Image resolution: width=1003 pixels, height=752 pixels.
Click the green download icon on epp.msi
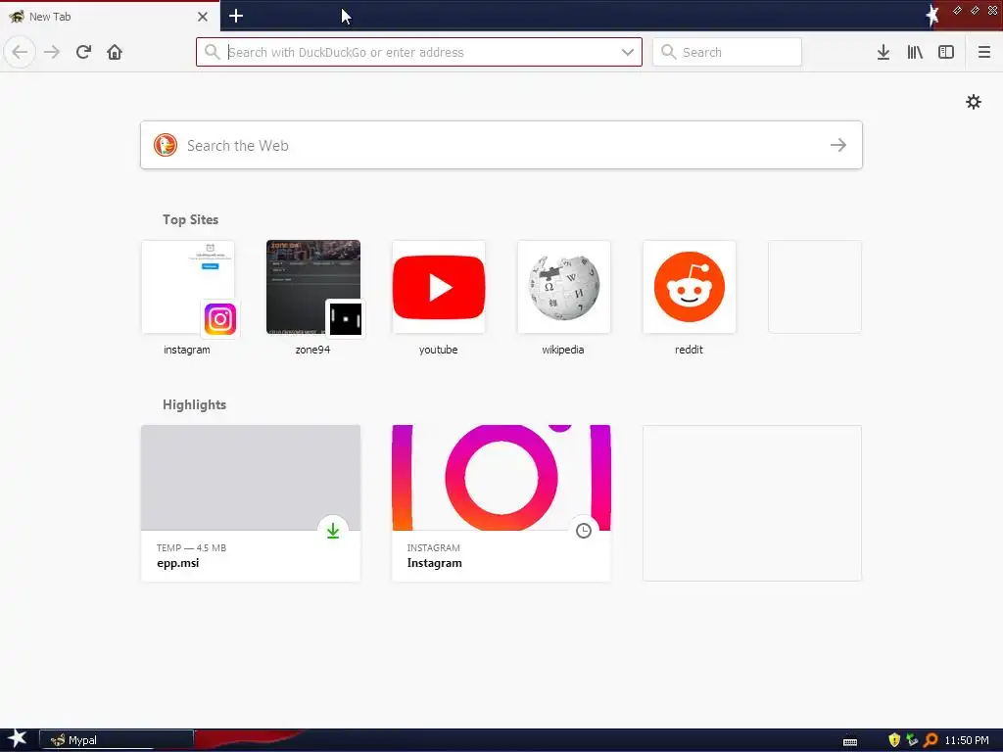333,531
